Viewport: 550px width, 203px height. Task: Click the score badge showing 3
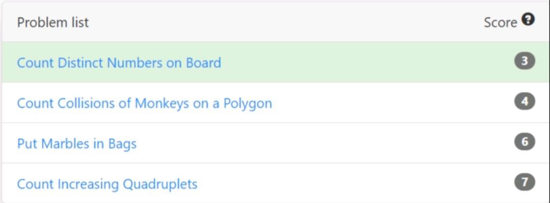click(x=525, y=61)
